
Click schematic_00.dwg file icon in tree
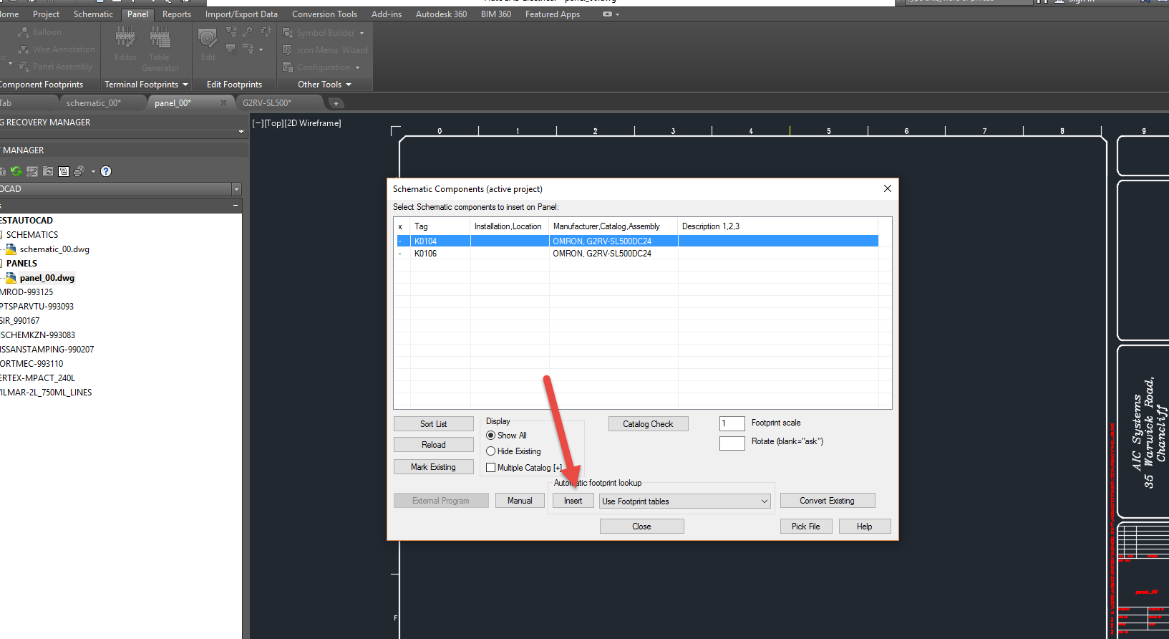pos(11,249)
